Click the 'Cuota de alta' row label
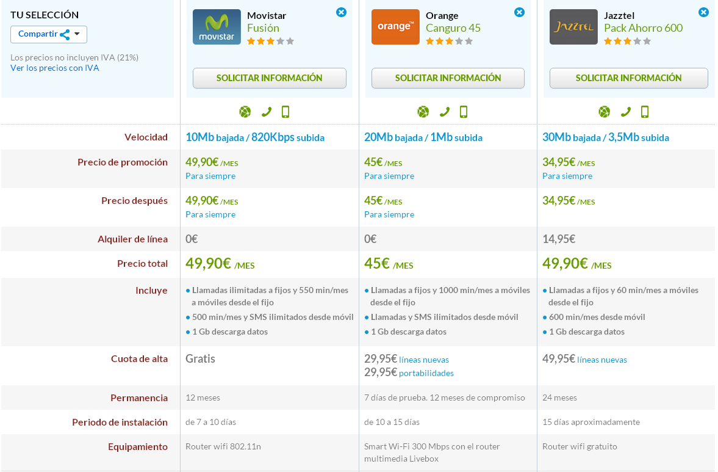The height and width of the screenshot is (472, 718). (x=139, y=359)
